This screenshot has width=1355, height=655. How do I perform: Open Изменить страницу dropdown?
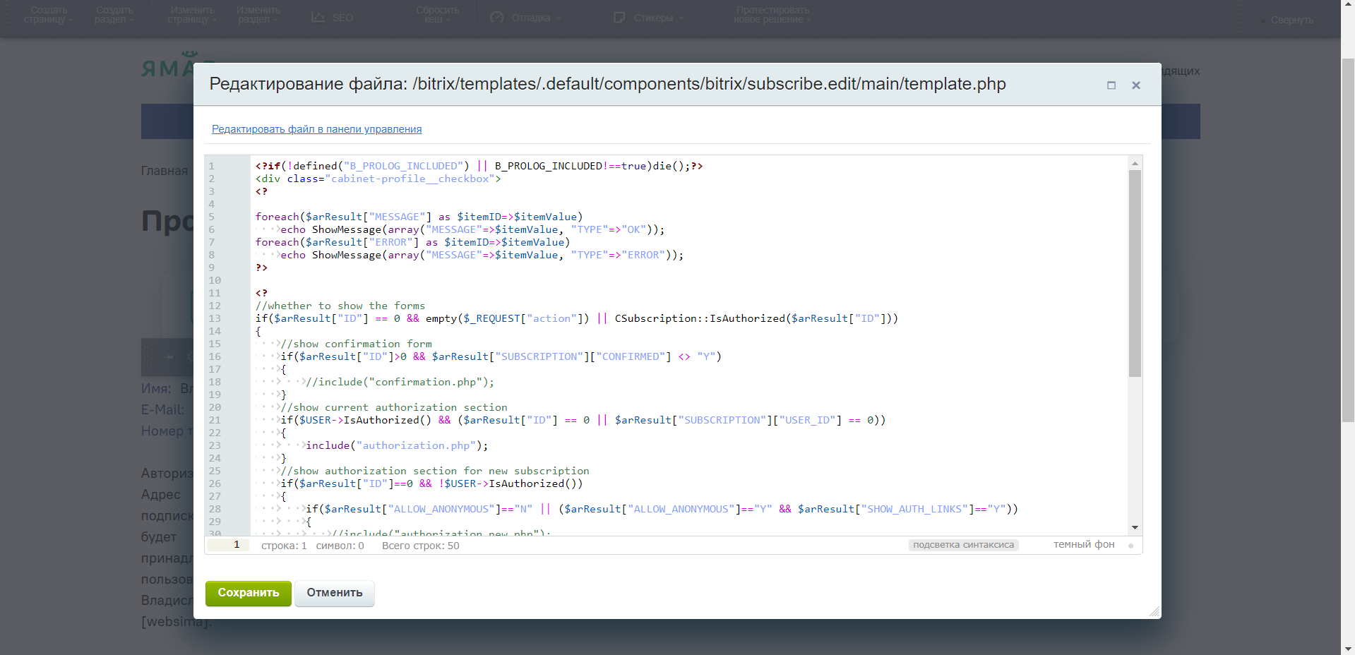(192, 15)
